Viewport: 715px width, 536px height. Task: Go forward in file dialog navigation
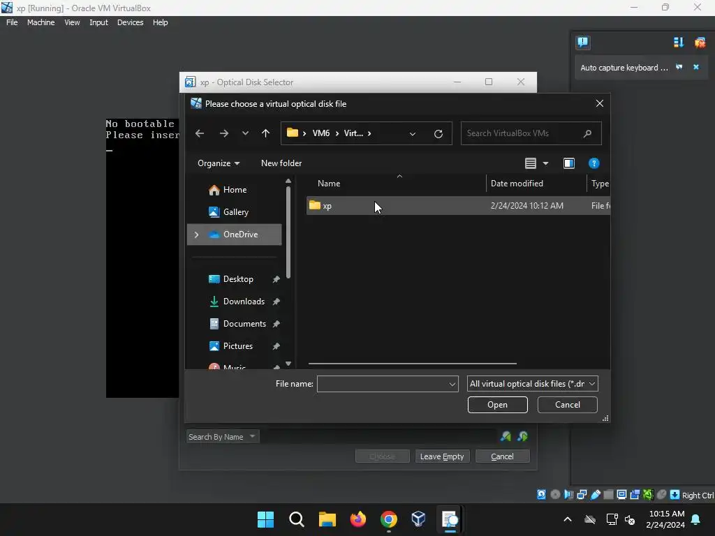point(224,133)
